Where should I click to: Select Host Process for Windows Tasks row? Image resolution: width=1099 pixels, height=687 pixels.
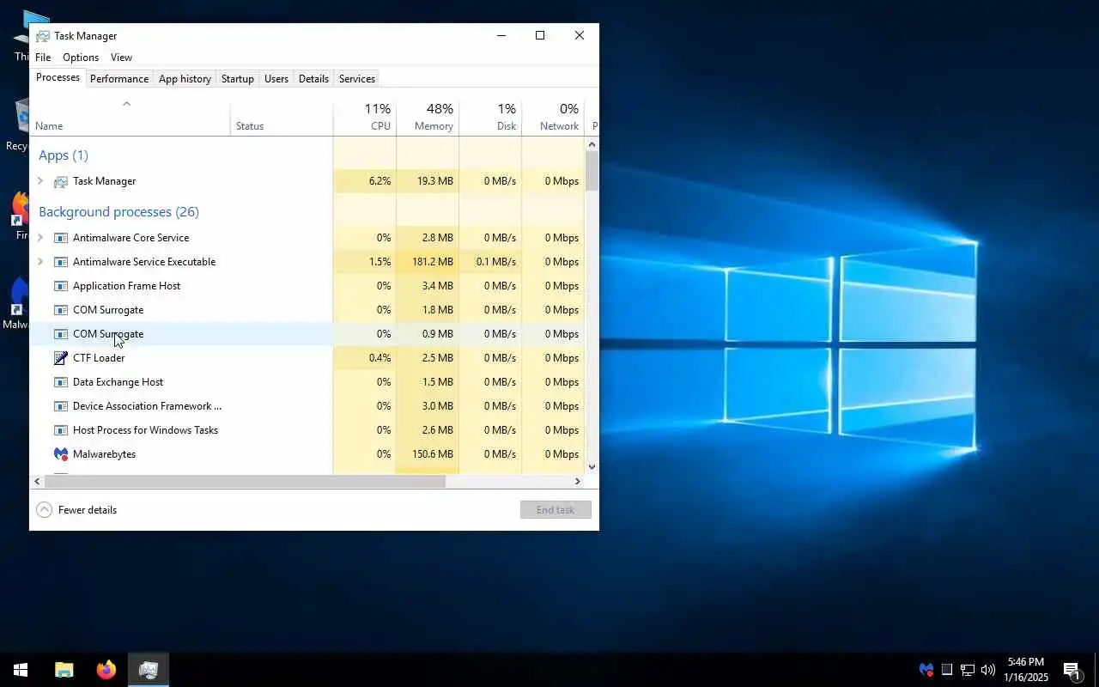tap(307, 430)
